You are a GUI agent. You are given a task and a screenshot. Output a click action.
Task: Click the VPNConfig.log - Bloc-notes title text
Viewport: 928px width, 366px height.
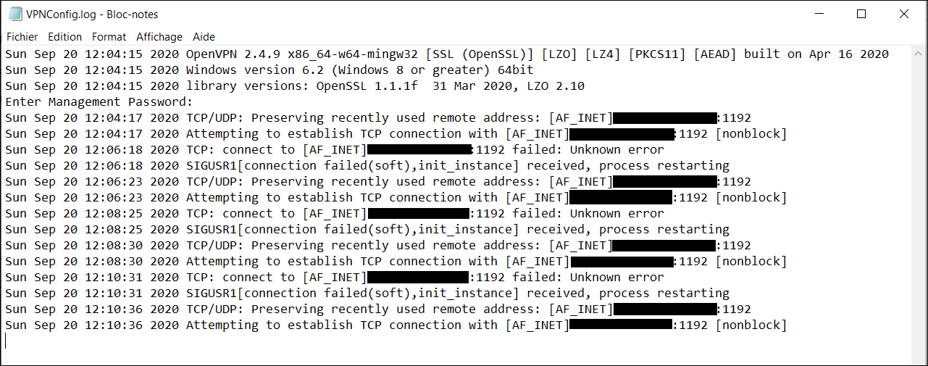[x=92, y=14]
